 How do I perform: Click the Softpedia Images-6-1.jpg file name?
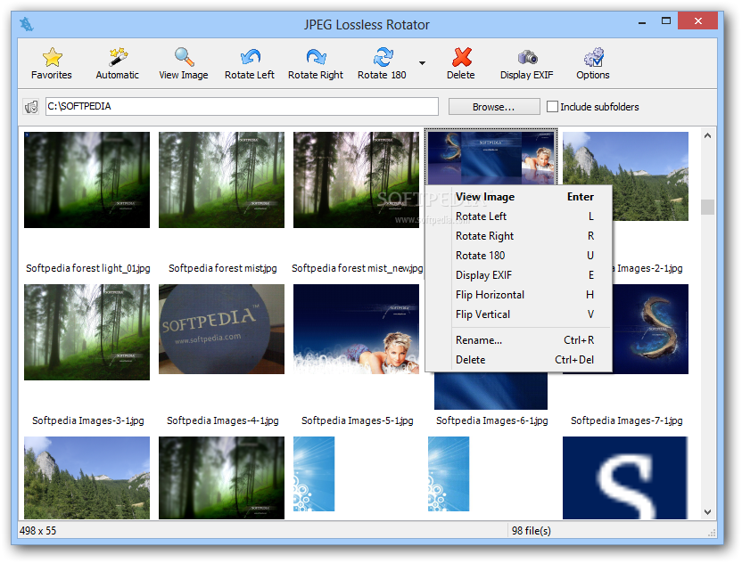coord(492,420)
